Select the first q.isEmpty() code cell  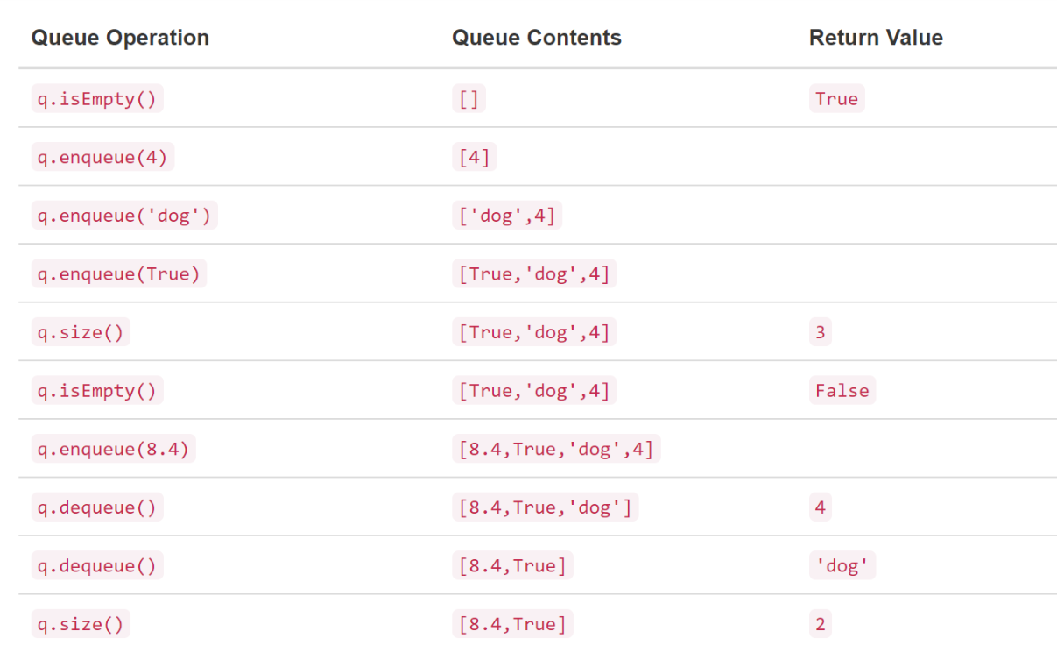pos(97,98)
